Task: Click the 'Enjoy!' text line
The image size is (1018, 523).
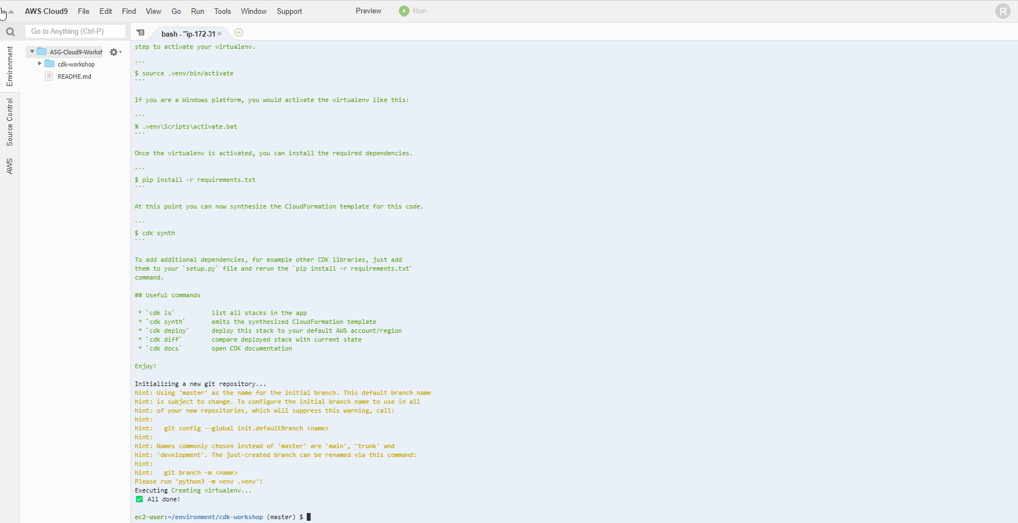Action: pyautogui.click(x=145, y=366)
